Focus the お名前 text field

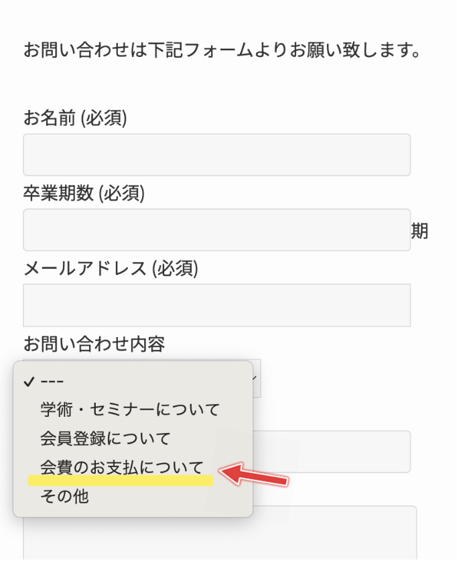click(x=216, y=155)
